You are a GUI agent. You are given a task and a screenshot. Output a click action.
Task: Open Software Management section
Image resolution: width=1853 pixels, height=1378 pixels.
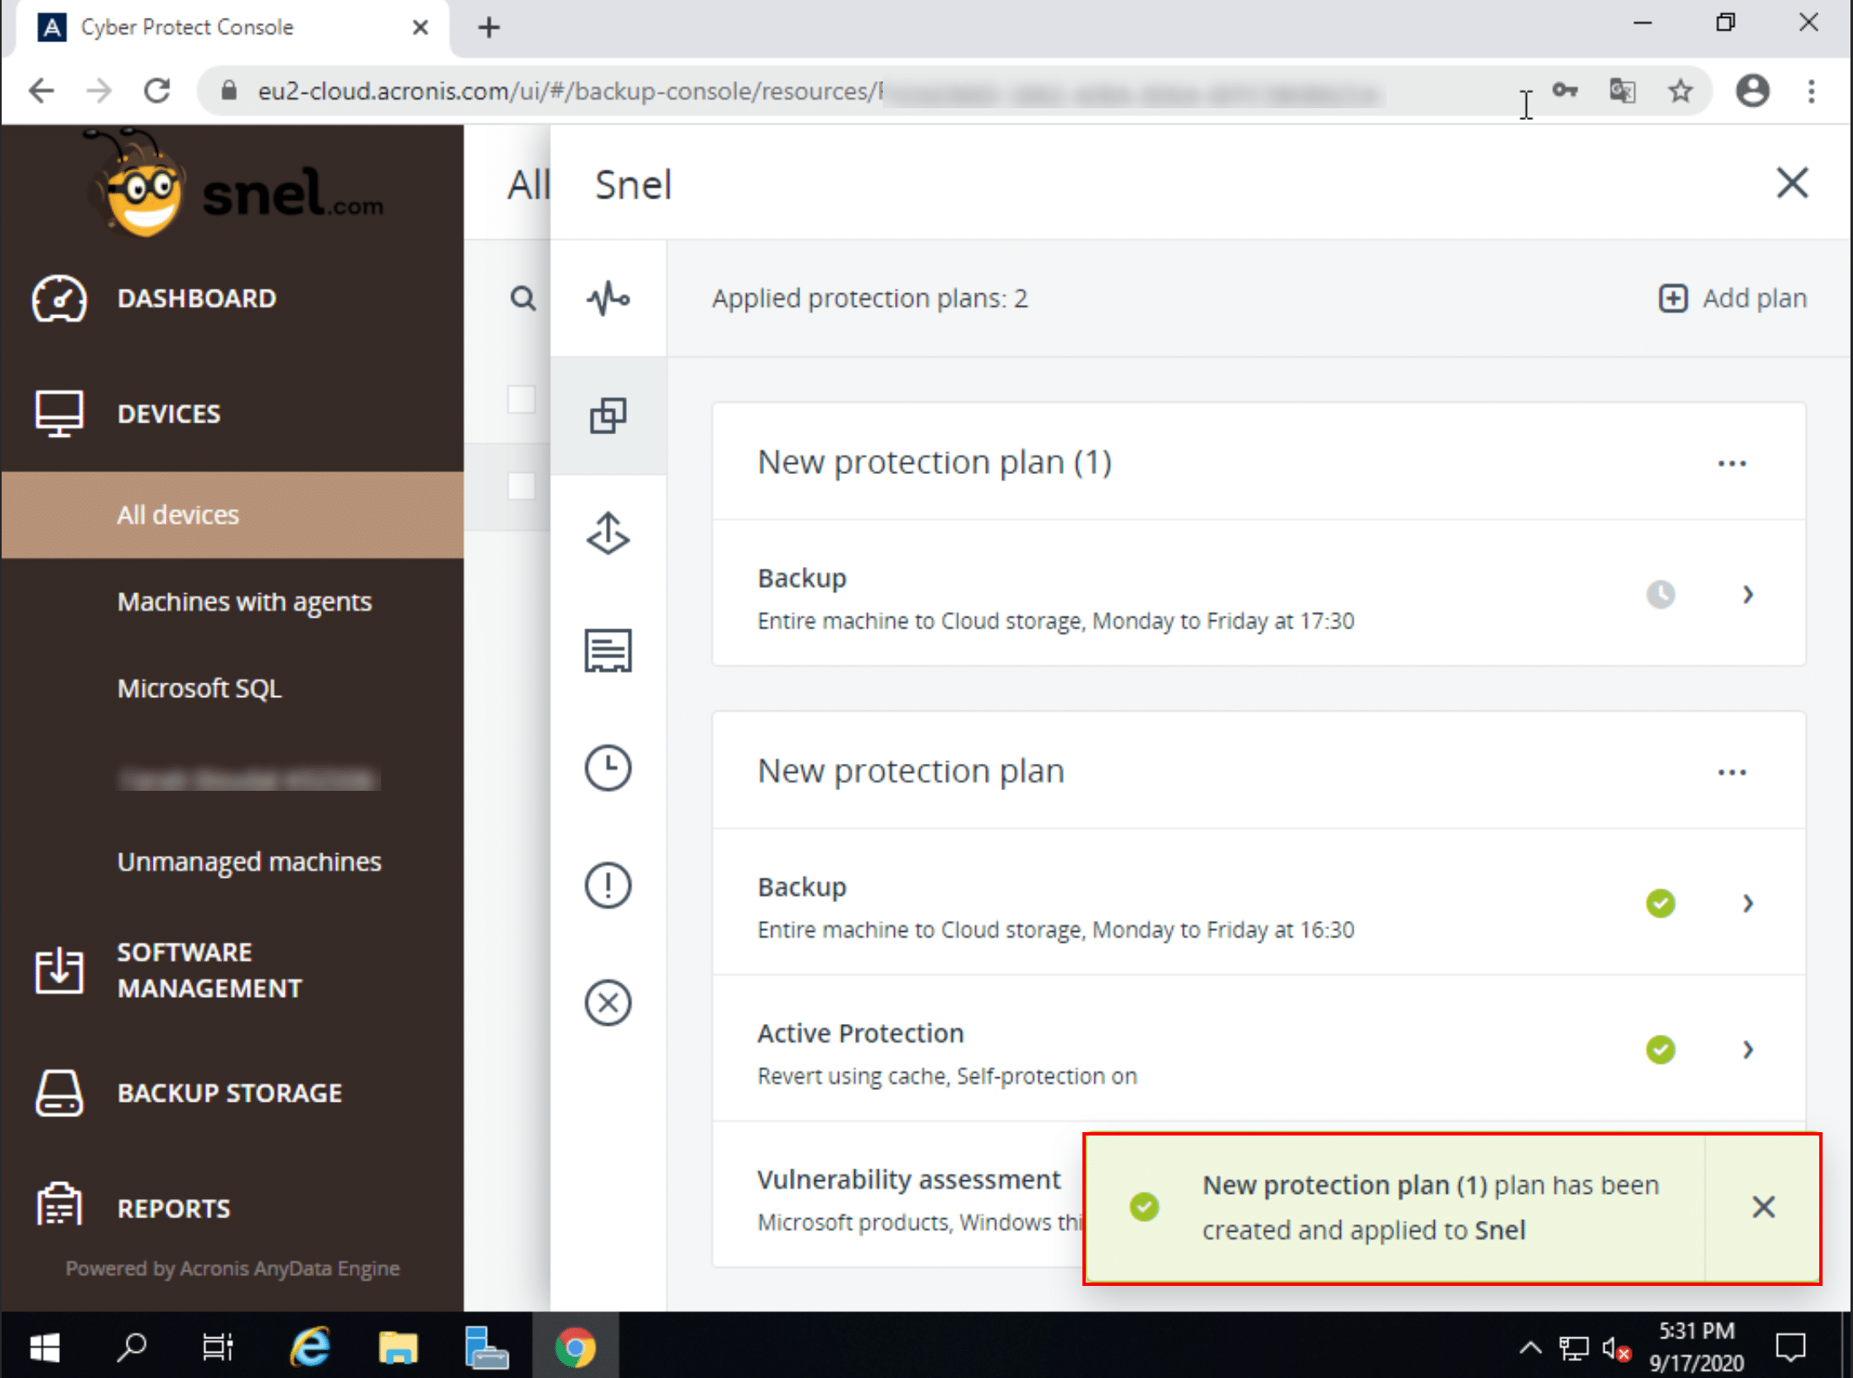210,970
